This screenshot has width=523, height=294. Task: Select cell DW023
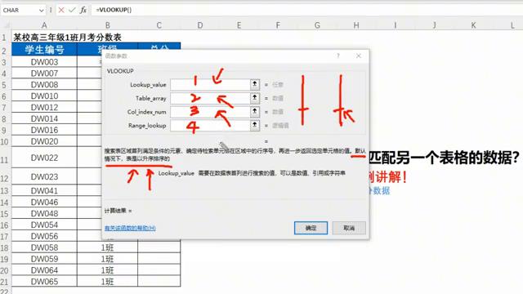[44, 176]
